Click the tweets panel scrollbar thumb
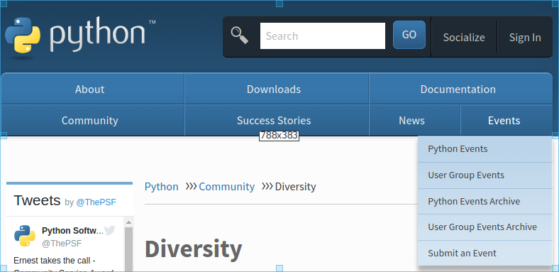The image size is (559, 272). [x=128, y=249]
